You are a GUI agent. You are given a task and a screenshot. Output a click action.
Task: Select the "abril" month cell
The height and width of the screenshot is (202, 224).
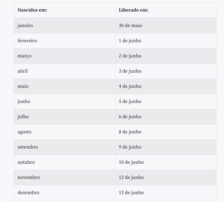pos(23,71)
